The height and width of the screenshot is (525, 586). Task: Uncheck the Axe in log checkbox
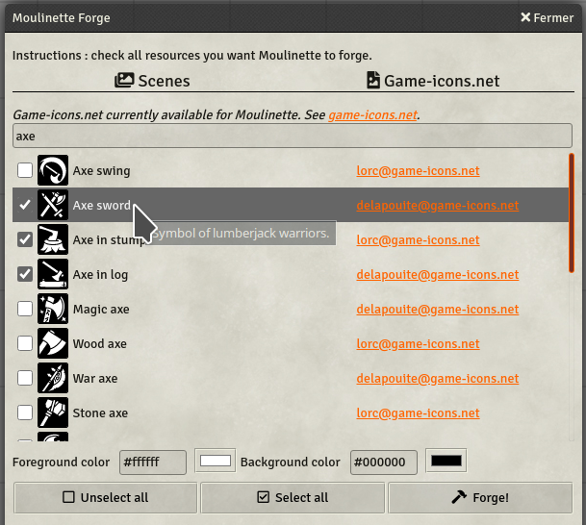pos(25,274)
